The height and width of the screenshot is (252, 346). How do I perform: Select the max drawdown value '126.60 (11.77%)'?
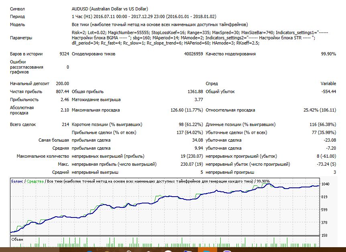coord(187,110)
